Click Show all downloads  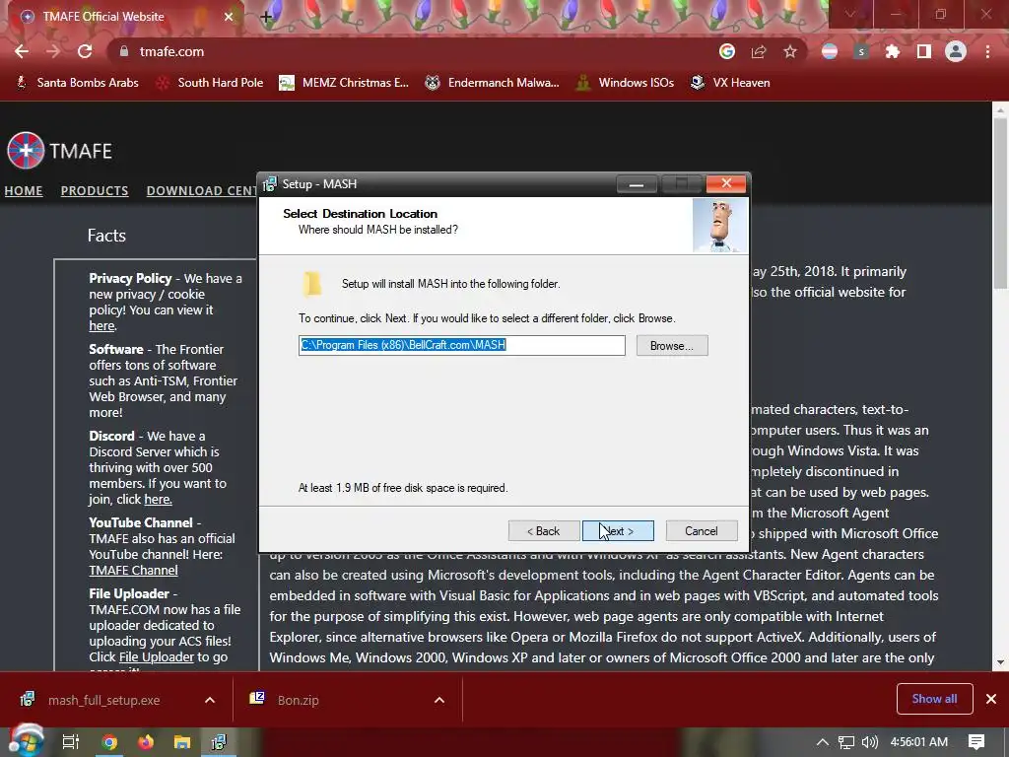(x=934, y=699)
